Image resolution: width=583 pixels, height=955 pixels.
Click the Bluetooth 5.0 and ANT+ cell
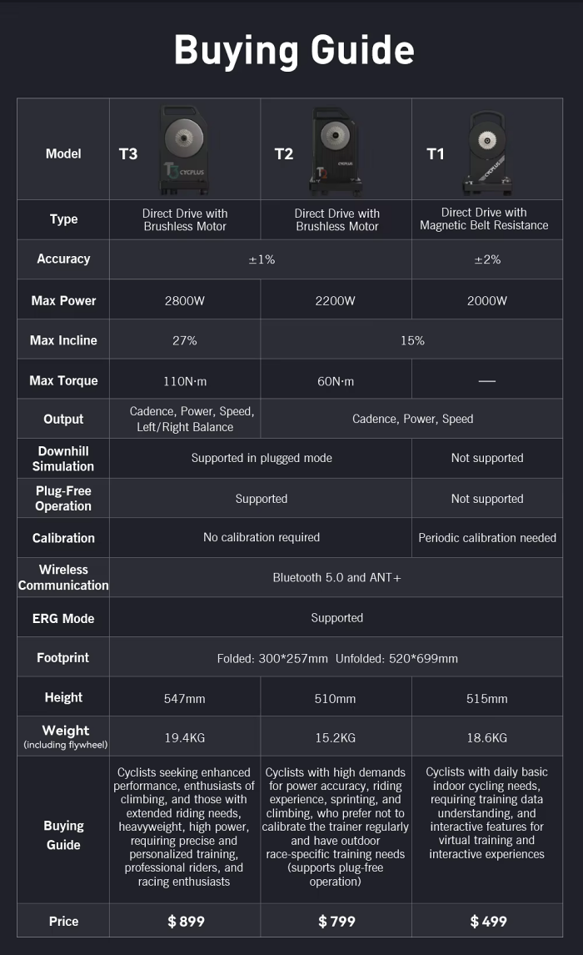336,577
